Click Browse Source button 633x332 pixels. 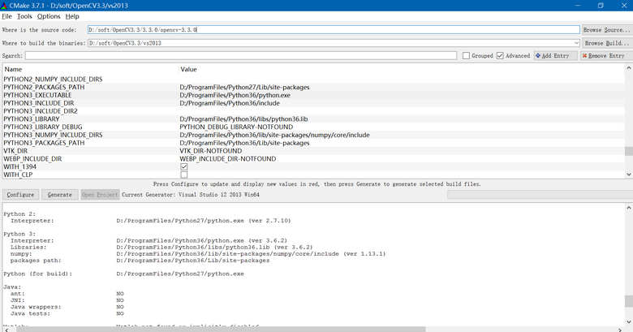pyautogui.click(x=607, y=29)
